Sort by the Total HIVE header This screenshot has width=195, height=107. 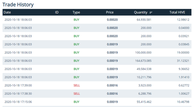pyautogui.click(x=177, y=12)
